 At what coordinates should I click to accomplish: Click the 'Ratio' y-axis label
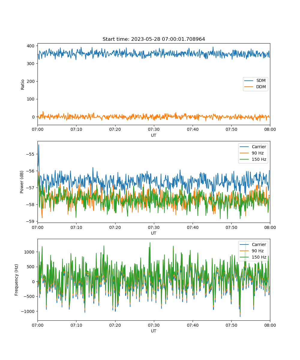[x=23, y=84]
